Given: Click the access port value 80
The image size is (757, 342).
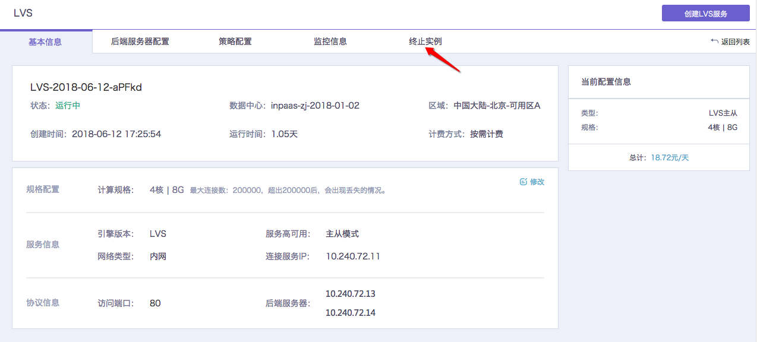Looking at the screenshot, I should [x=155, y=303].
